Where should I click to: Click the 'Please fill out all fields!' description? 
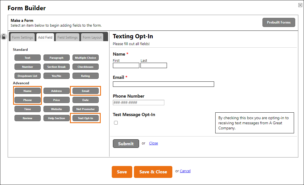tap(131, 44)
